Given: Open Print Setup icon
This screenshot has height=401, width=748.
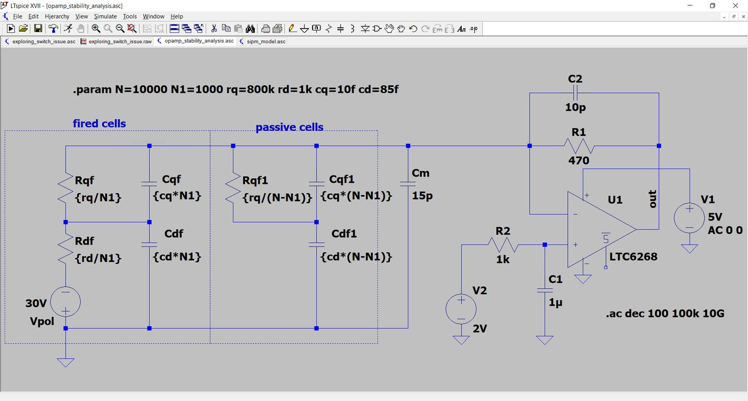Looking at the screenshot, I should (x=265, y=29).
